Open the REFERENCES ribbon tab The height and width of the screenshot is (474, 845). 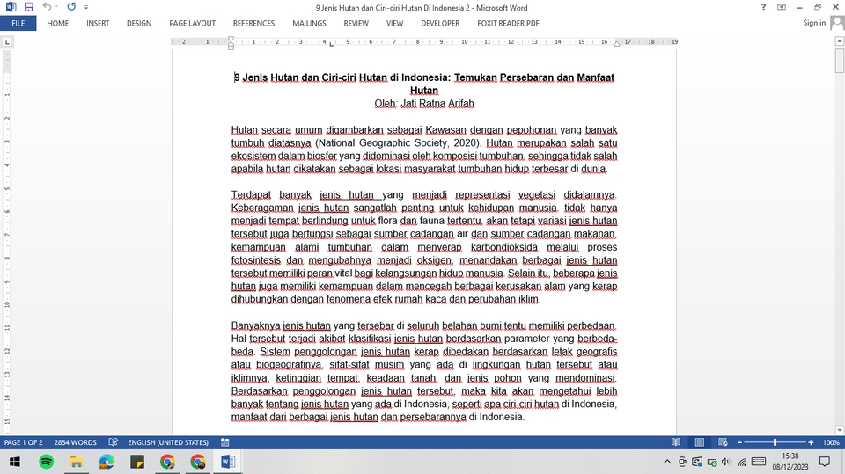pos(253,23)
